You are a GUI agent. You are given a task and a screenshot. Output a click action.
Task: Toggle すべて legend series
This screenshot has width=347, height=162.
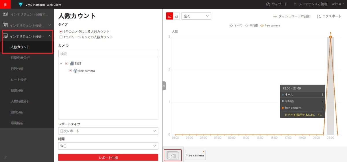point(236,25)
